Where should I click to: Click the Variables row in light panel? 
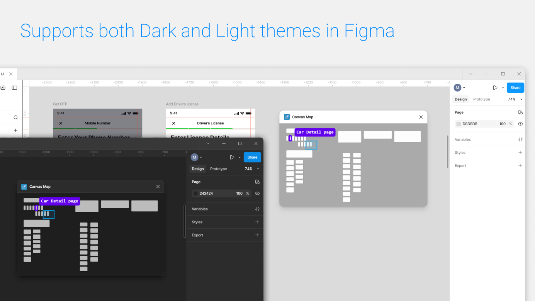click(x=488, y=139)
